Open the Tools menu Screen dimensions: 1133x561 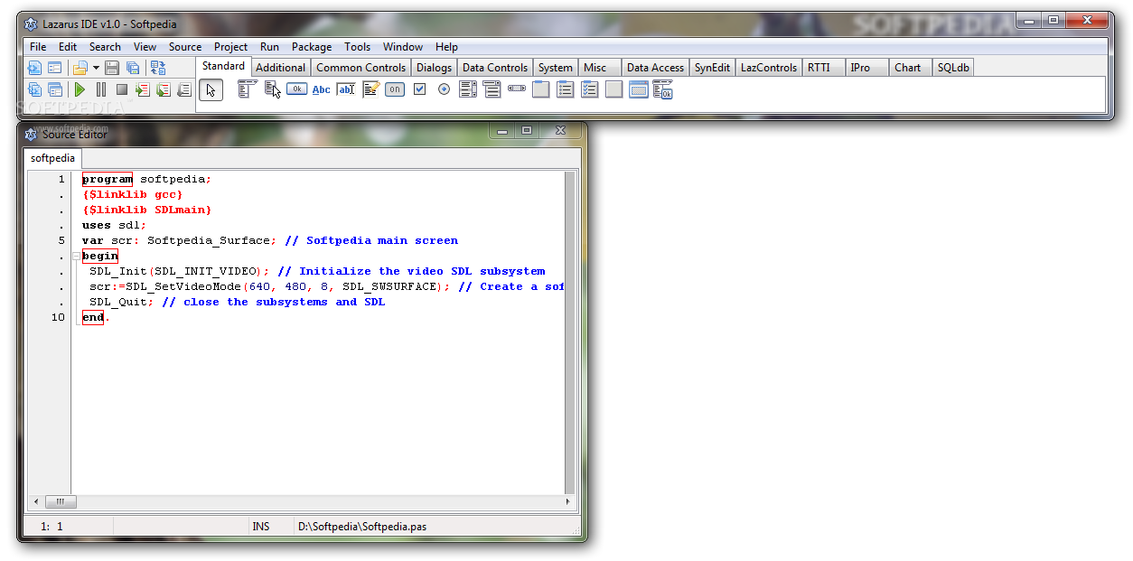(x=357, y=47)
